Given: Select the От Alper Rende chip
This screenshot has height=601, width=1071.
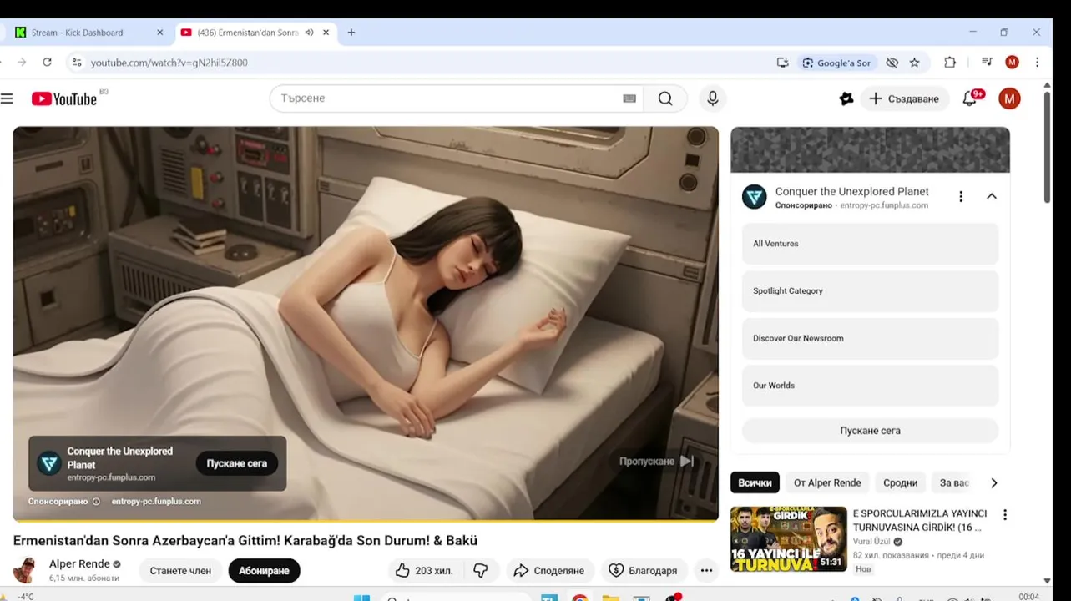Looking at the screenshot, I should pyautogui.click(x=827, y=482).
